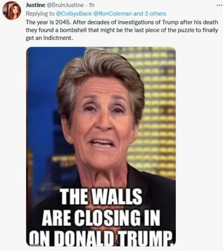Screen dimensions: 223x251
Task: Open the @RonColeman mention
Action: coord(113,14)
